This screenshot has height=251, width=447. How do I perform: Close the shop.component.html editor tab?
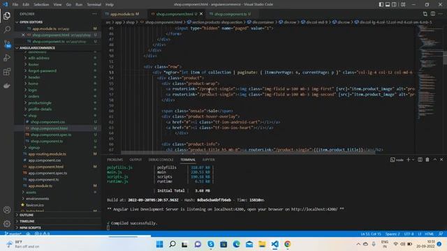click(x=201, y=14)
